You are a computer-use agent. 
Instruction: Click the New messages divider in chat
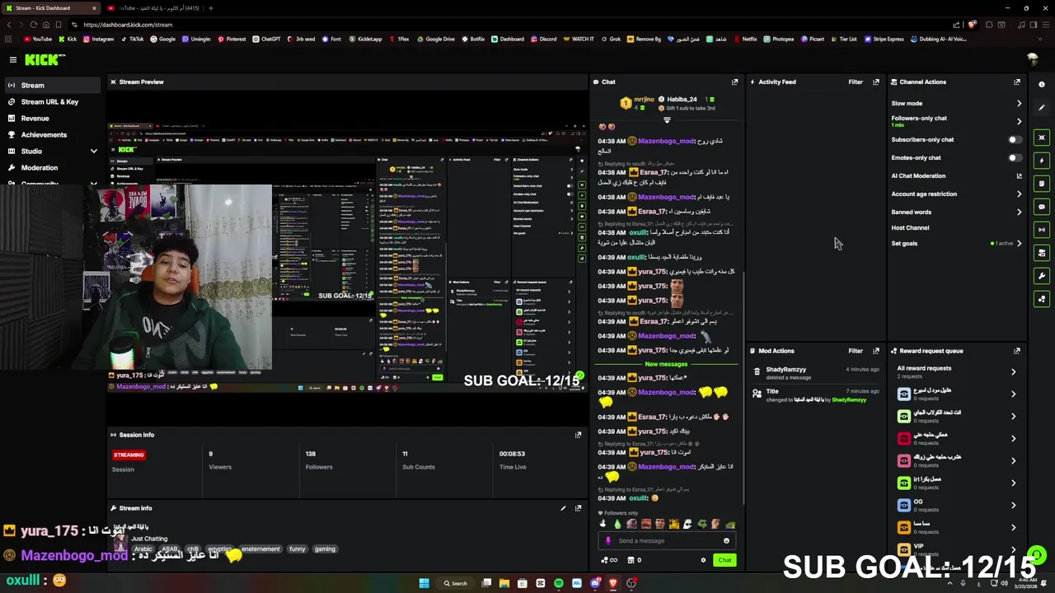[666, 364]
